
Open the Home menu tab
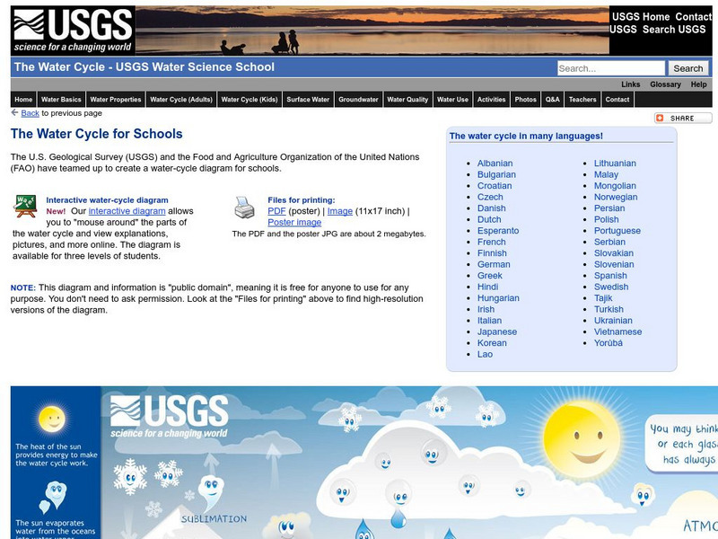pyautogui.click(x=23, y=100)
